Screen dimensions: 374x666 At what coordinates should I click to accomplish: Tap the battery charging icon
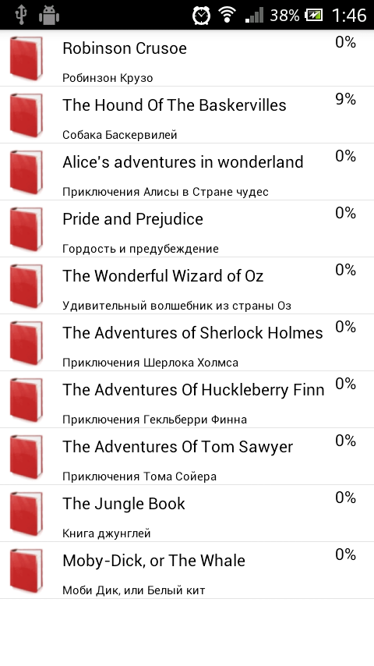tap(314, 16)
